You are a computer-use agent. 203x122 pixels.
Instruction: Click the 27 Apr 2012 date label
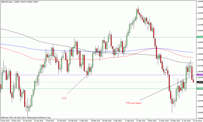[x=141, y=121]
